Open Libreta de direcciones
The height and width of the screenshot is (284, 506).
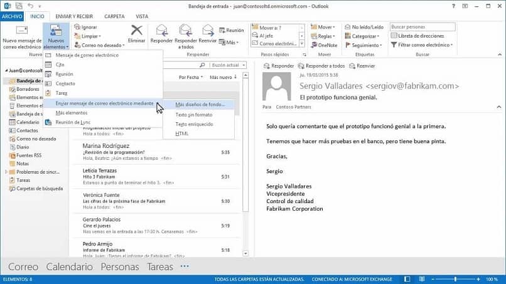(417, 36)
